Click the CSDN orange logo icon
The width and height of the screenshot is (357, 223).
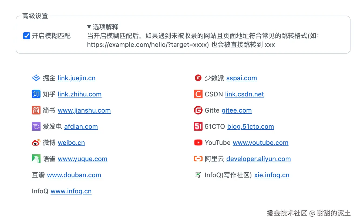click(x=198, y=94)
